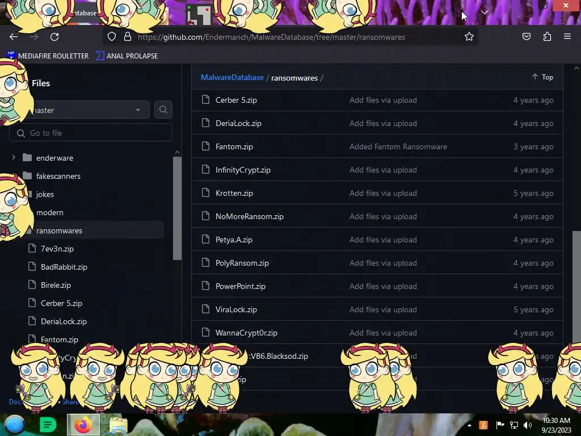The width and height of the screenshot is (581, 436).
Task: Open the ANAL PROLAPSE bookmark
Action: pos(127,56)
